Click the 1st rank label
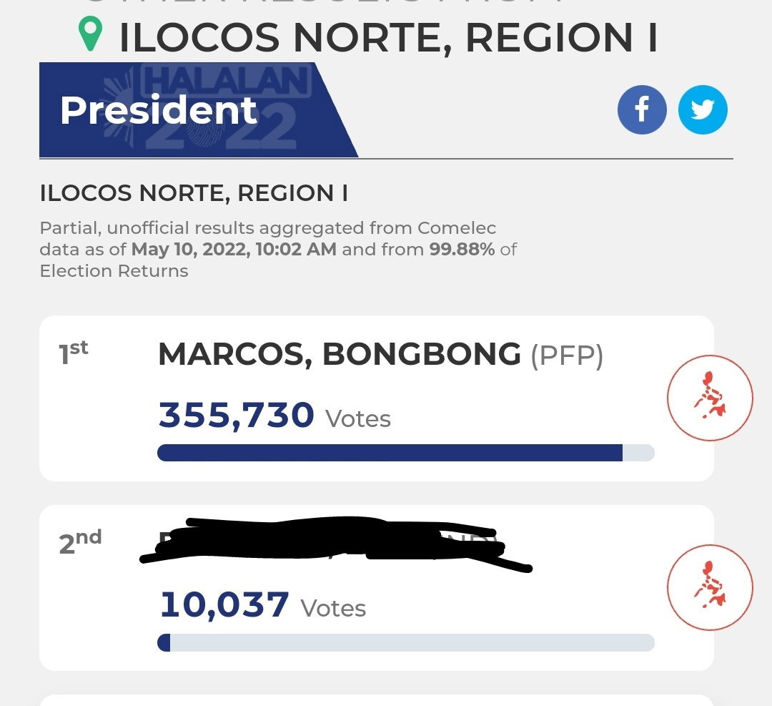The height and width of the screenshot is (706, 772). [x=74, y=353]
